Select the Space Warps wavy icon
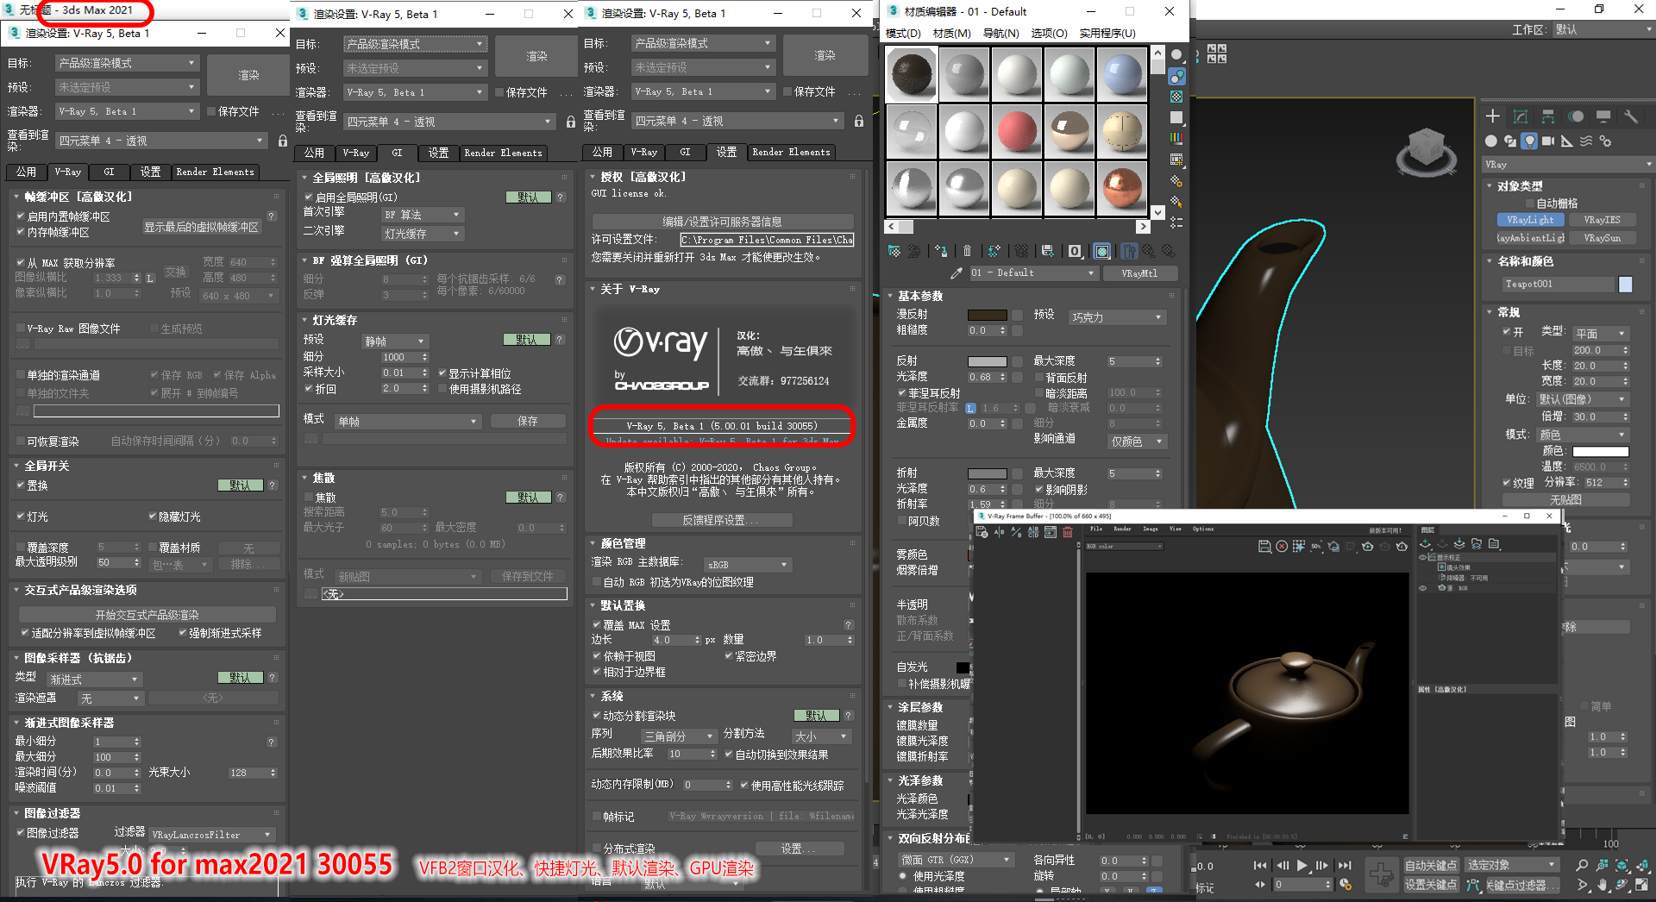 tap(1586, 141)
